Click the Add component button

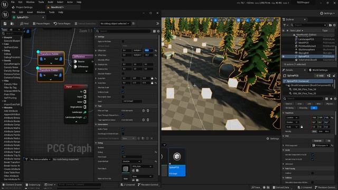point(320,75)
